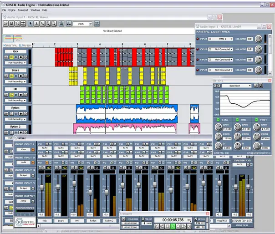Toggle cycle mode in Transport window
Screen dimensions: 275x234
(123, 219)
